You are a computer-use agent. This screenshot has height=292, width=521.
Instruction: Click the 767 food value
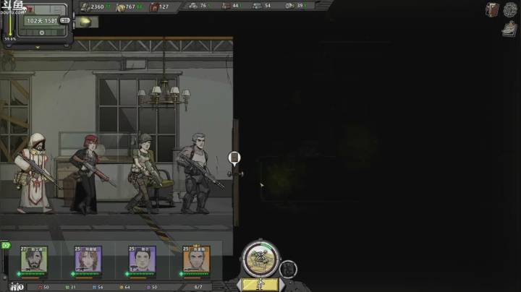click(x=130, y=7)
